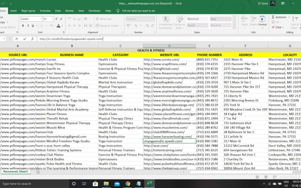Apply the Neutral cell style

pyautogui.click(x=220, y=25)
